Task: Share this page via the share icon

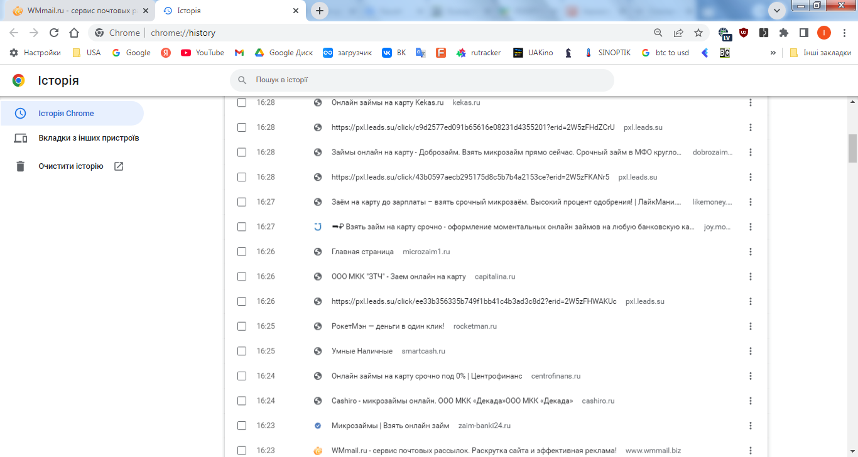Action: pos(678,33)
